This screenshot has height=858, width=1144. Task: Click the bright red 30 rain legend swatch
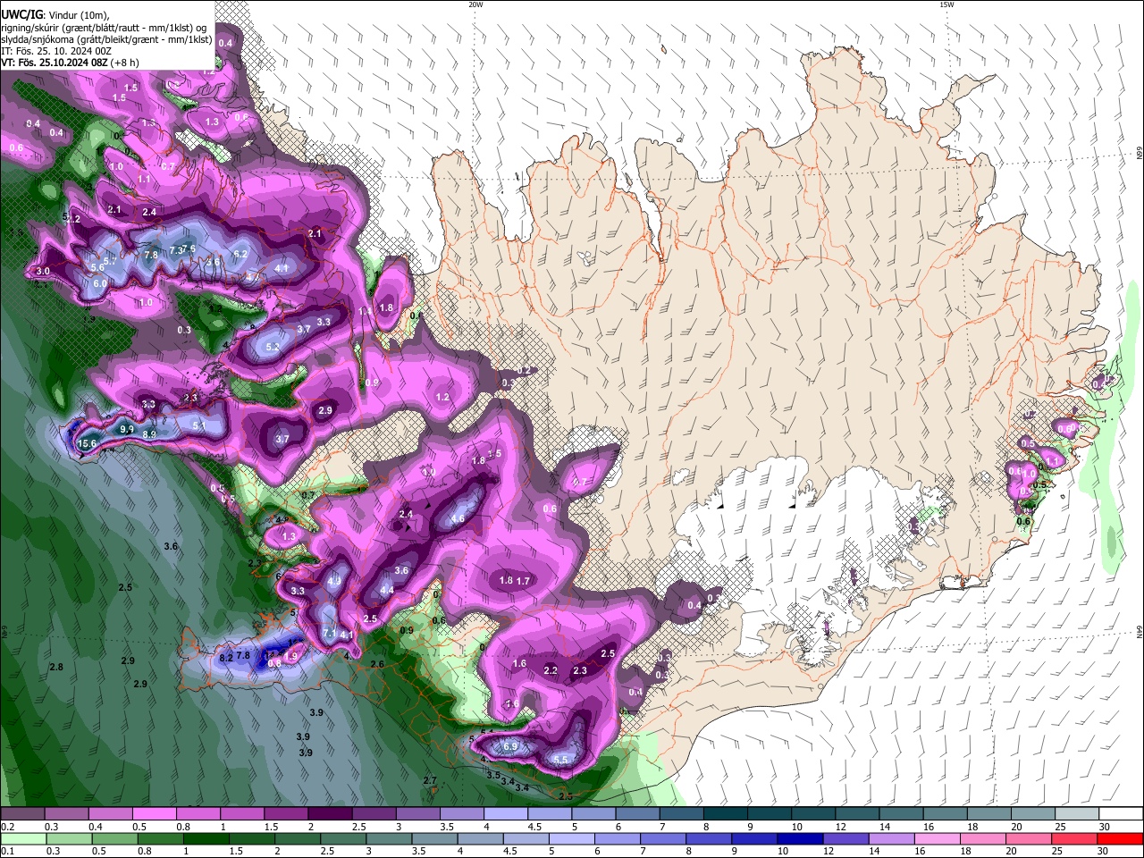(x=1120, y=838)
